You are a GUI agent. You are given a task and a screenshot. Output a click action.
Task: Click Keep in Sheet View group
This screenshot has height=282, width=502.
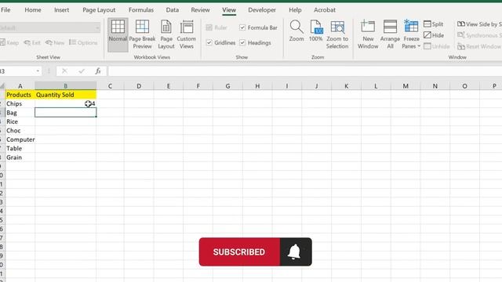[x=9, y=42]
